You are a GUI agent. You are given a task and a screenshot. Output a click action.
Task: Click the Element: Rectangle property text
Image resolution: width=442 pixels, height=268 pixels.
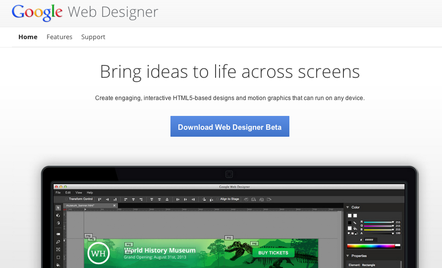[362, 265]
